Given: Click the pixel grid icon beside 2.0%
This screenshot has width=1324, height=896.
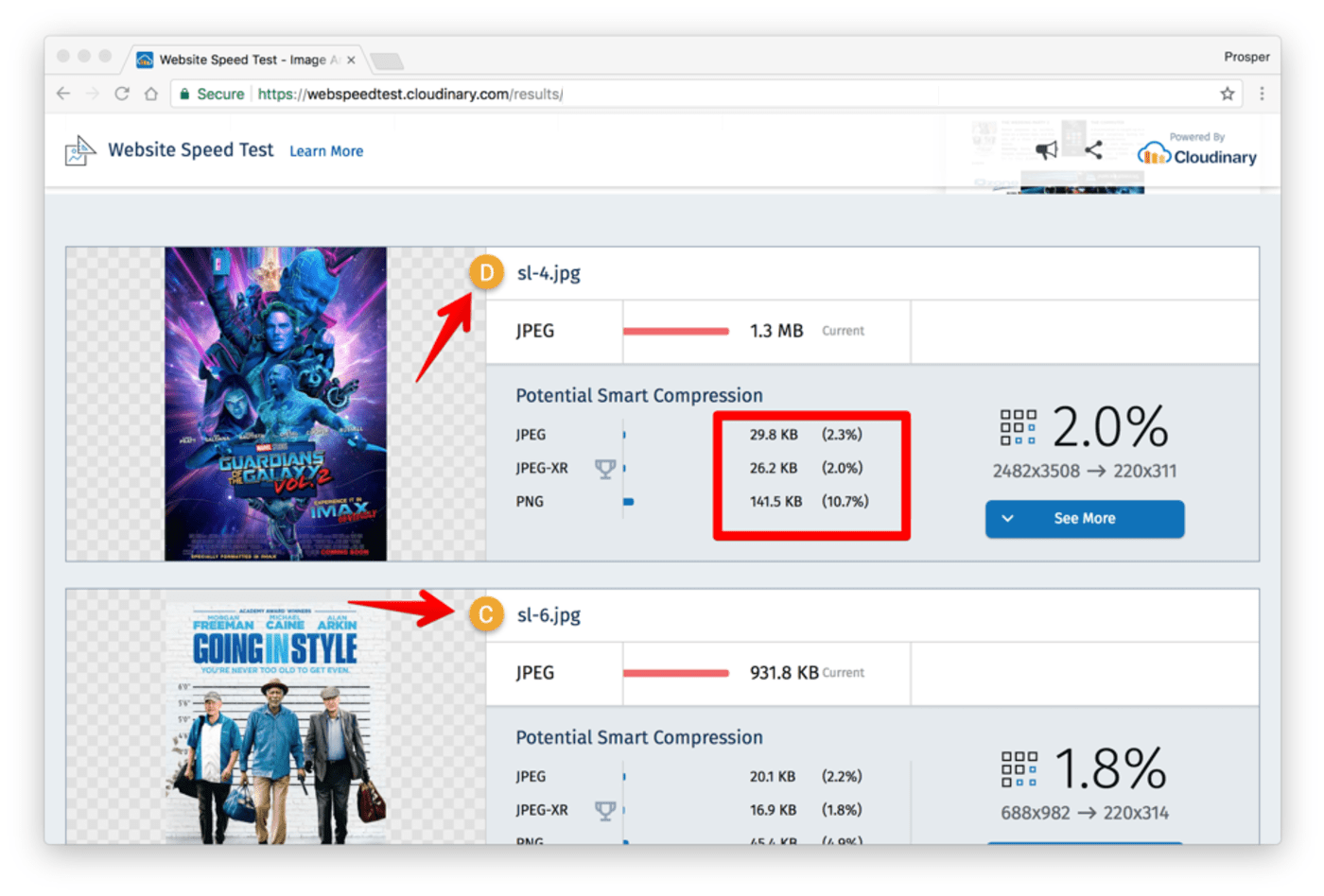Looking at the screenshot, I should click(x=1019, y=427).
